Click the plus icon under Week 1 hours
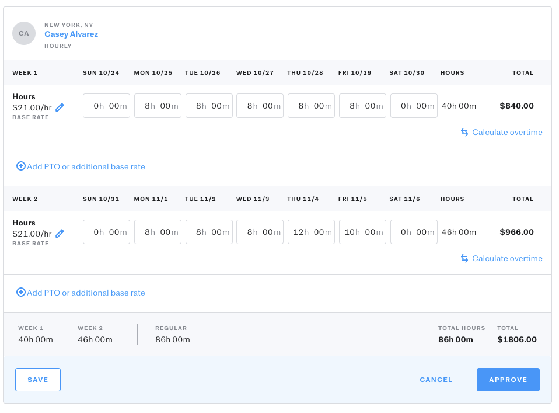Screen dimensions: 559x413 (20, 166)
